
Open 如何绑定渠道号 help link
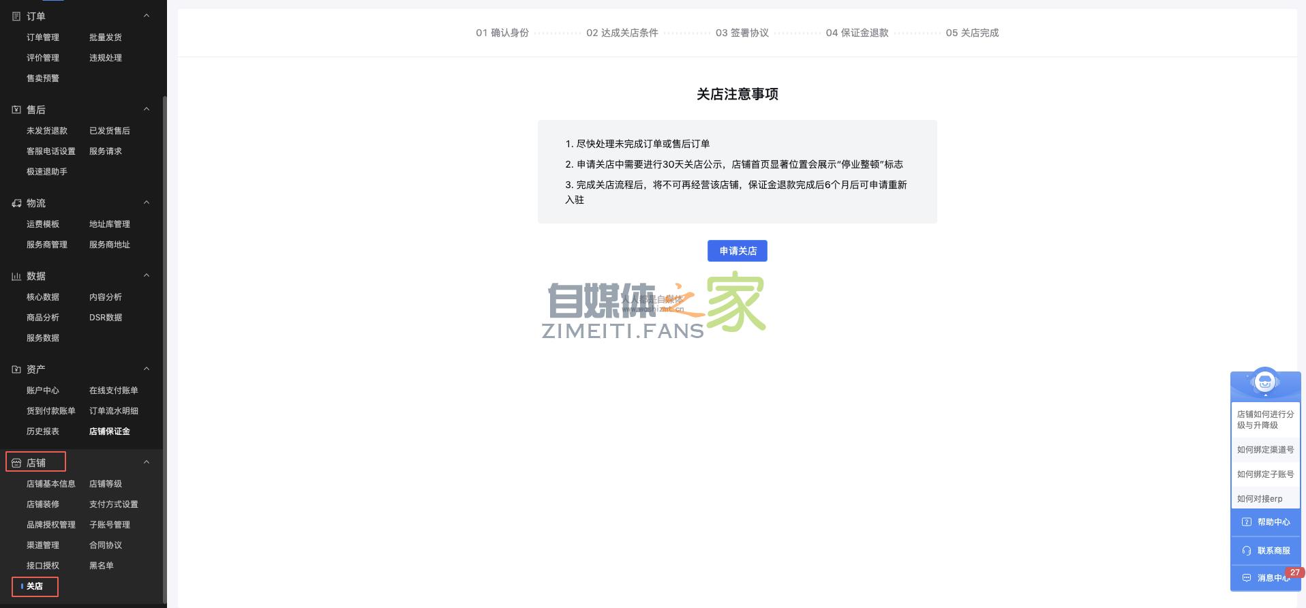[1265, 450]
